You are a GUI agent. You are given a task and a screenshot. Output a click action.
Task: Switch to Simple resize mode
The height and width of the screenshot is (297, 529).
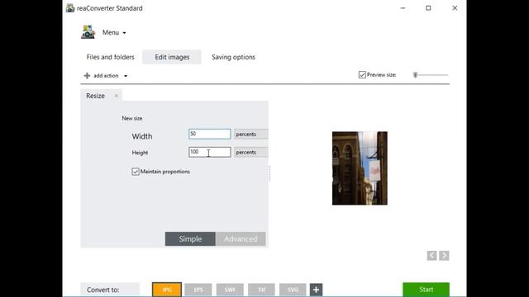point(190,238)
